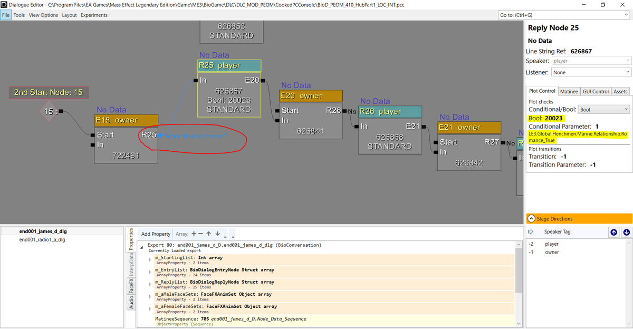Screen dimensions: 633x329
Task: Click the 15 start diamond node
Action: [x=48, y=111]
